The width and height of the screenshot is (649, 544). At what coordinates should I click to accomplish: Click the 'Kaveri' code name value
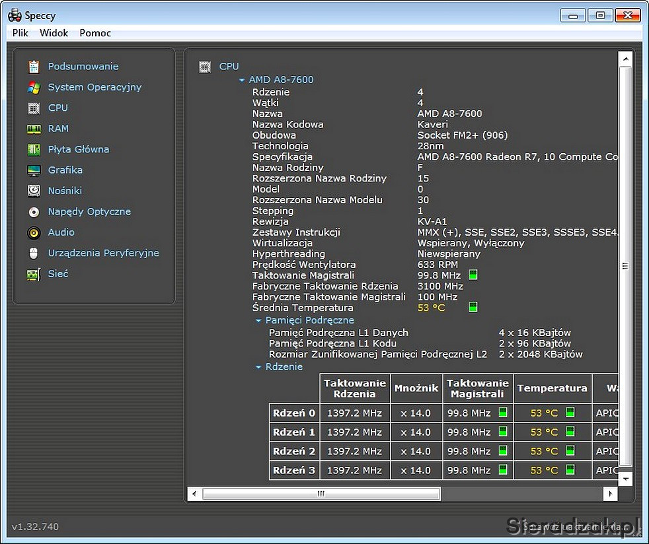[x=432, y=124]
